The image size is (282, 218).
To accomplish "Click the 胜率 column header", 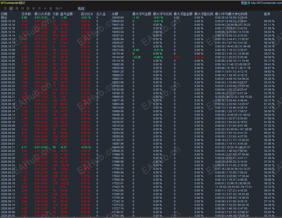I will 267,14.
